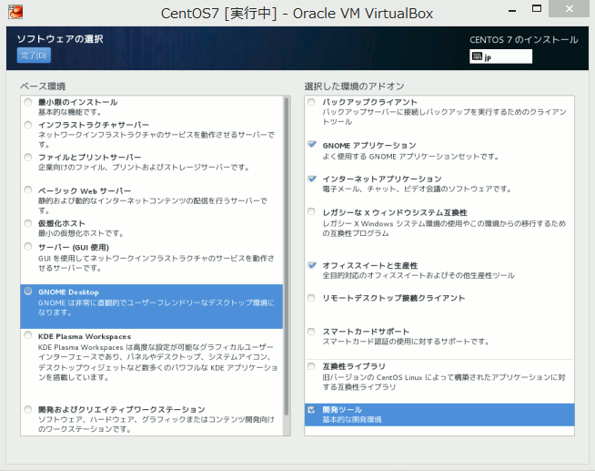Select 最小限のインストール radio option

coord(29,103)
